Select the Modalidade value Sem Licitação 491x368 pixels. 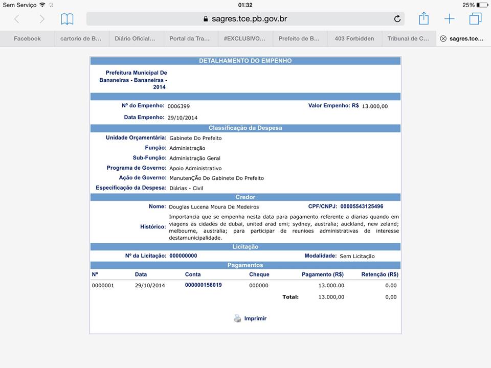(358, 256)
